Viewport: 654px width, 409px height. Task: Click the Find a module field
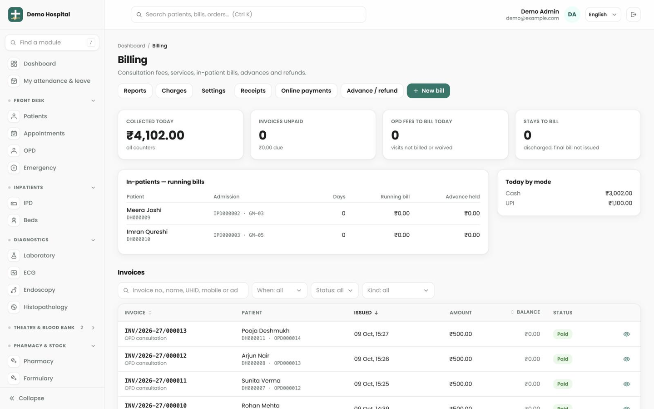[52, 42]
